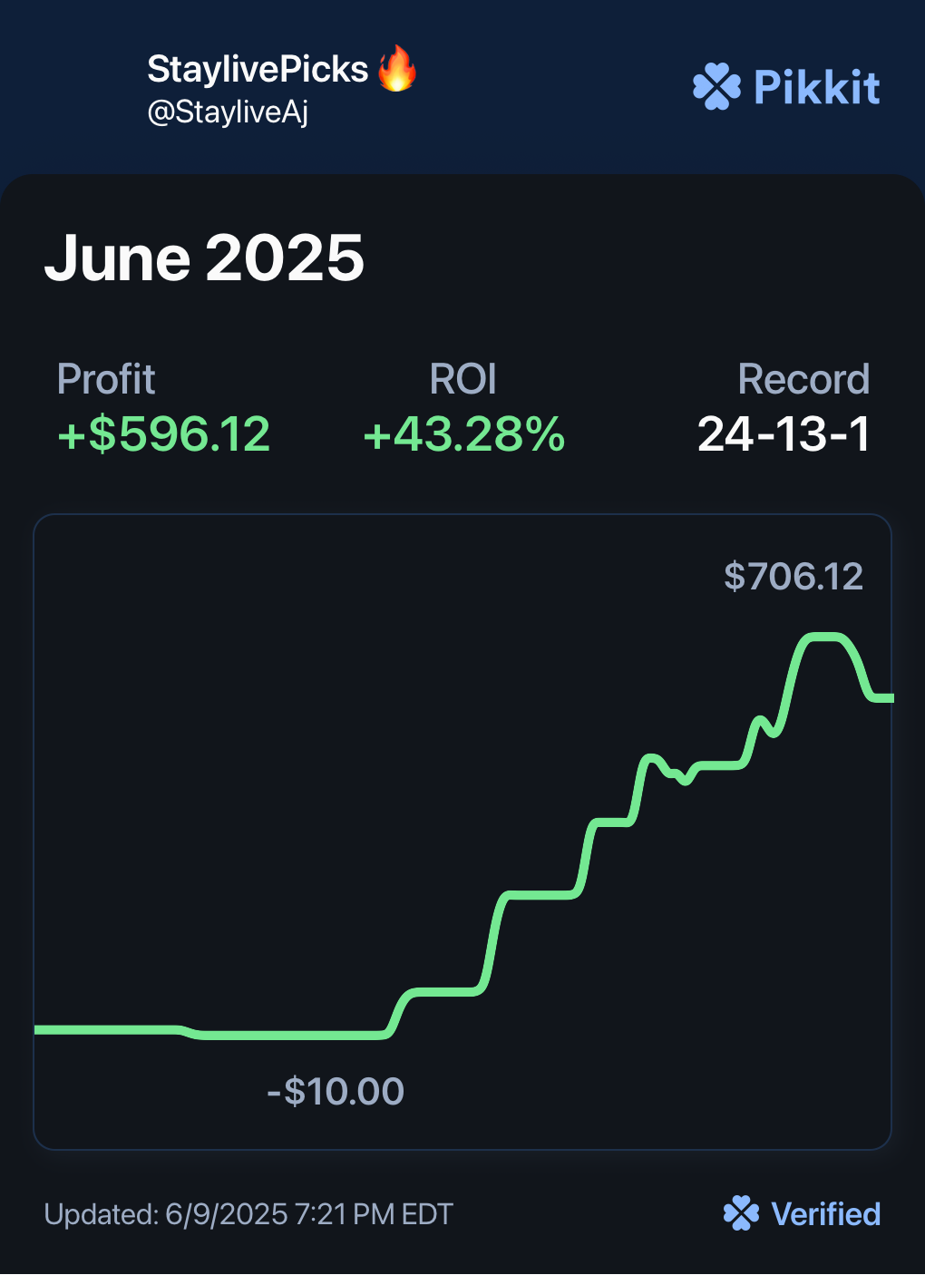Tap the Updated 6/9/2025 timestamp
Viewport: 925px width, 1275px height.
pyautogui.click(x=248, y=1214)
